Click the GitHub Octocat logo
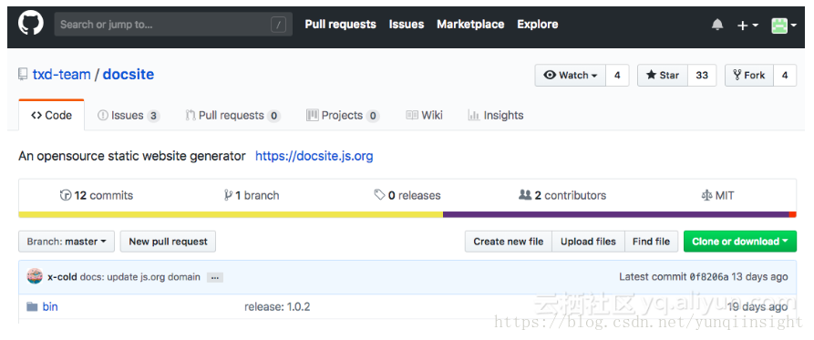Viewport: 814px width, 340px height. (x=31, y=24)
